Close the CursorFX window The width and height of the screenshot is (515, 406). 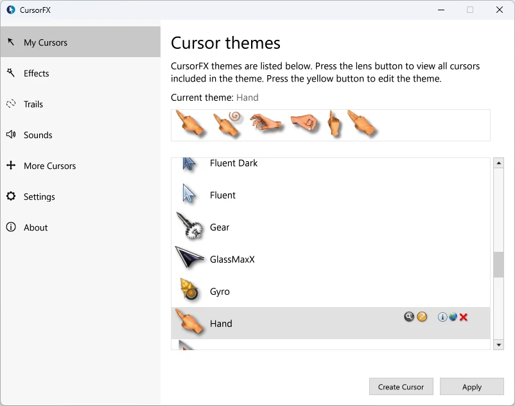pos(500,10)
